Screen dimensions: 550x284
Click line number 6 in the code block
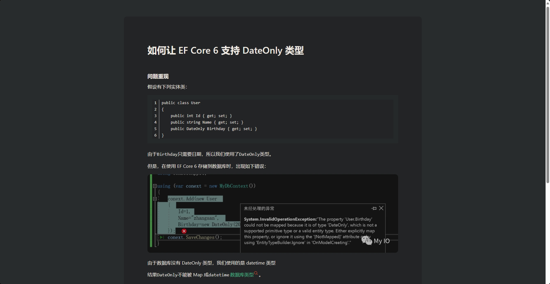155,135
